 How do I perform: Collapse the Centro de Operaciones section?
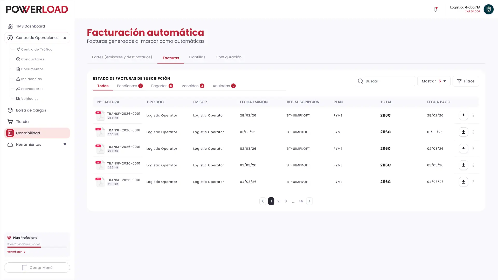65,38
